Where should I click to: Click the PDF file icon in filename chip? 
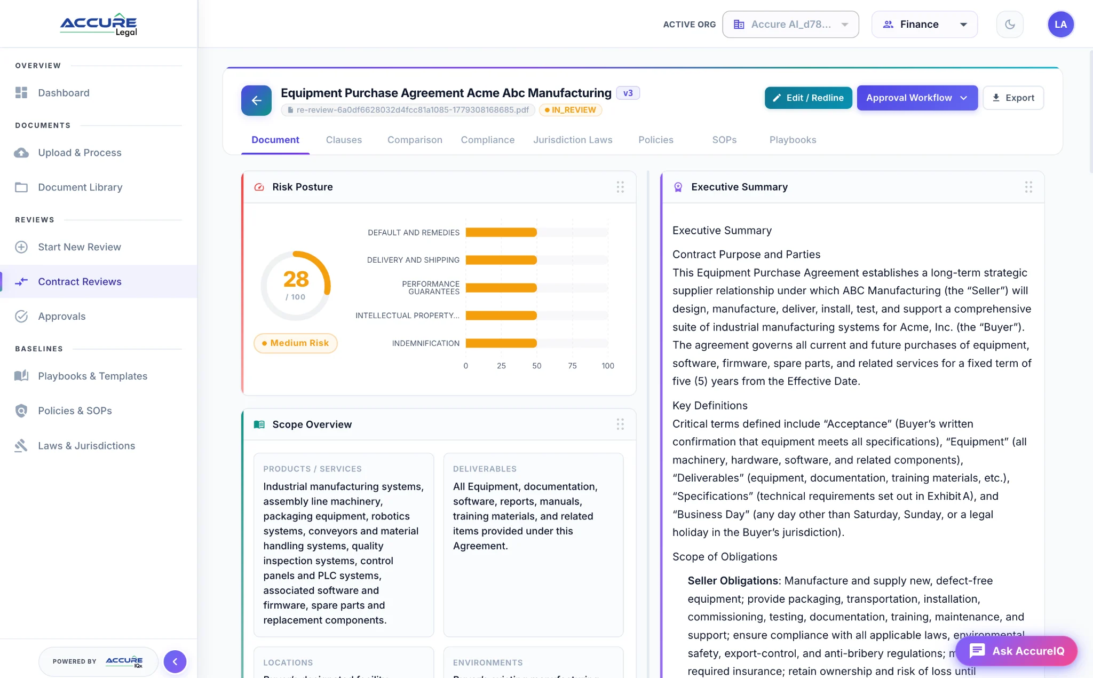(290, 110)
